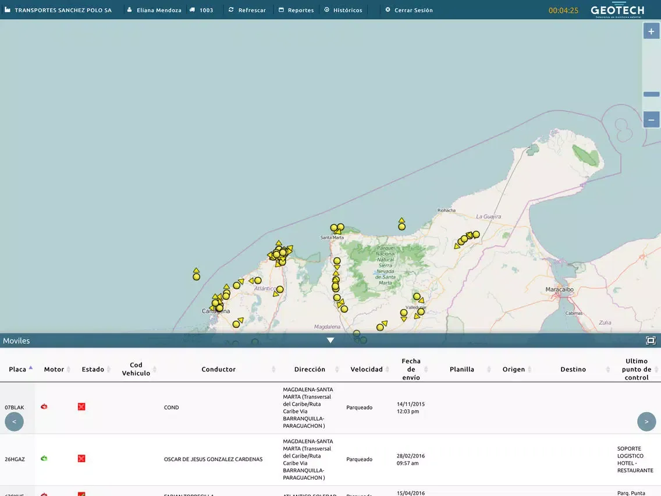Viewport: 661px width, 496px height.
Task: Click TRANSPORTES SANCHEZ POLO SA company label
Action: pos(63,10)
